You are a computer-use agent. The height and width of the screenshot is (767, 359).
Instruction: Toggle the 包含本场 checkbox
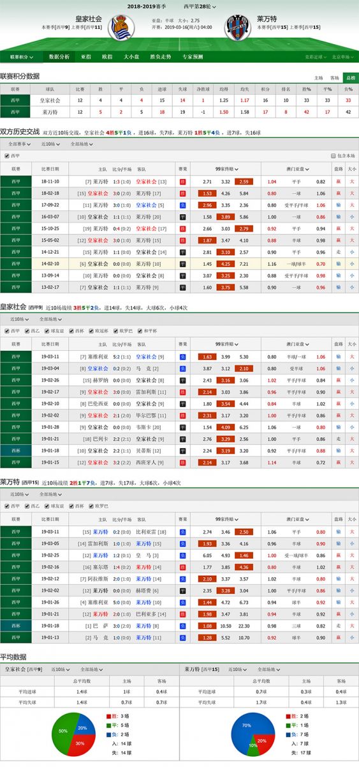tap(333, 155)
